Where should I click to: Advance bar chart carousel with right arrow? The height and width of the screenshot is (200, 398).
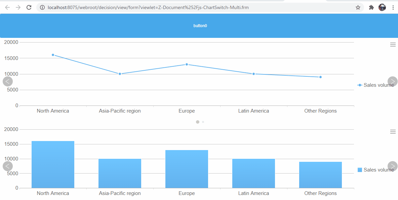pyautogui.click(x=392, y=166)
